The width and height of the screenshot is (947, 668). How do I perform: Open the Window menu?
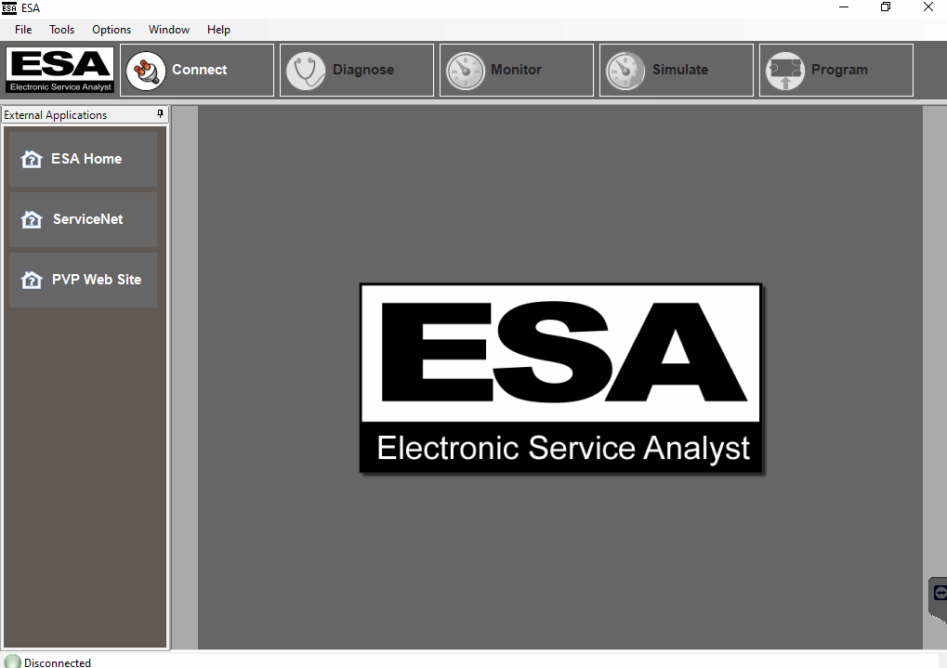[169, 30]
